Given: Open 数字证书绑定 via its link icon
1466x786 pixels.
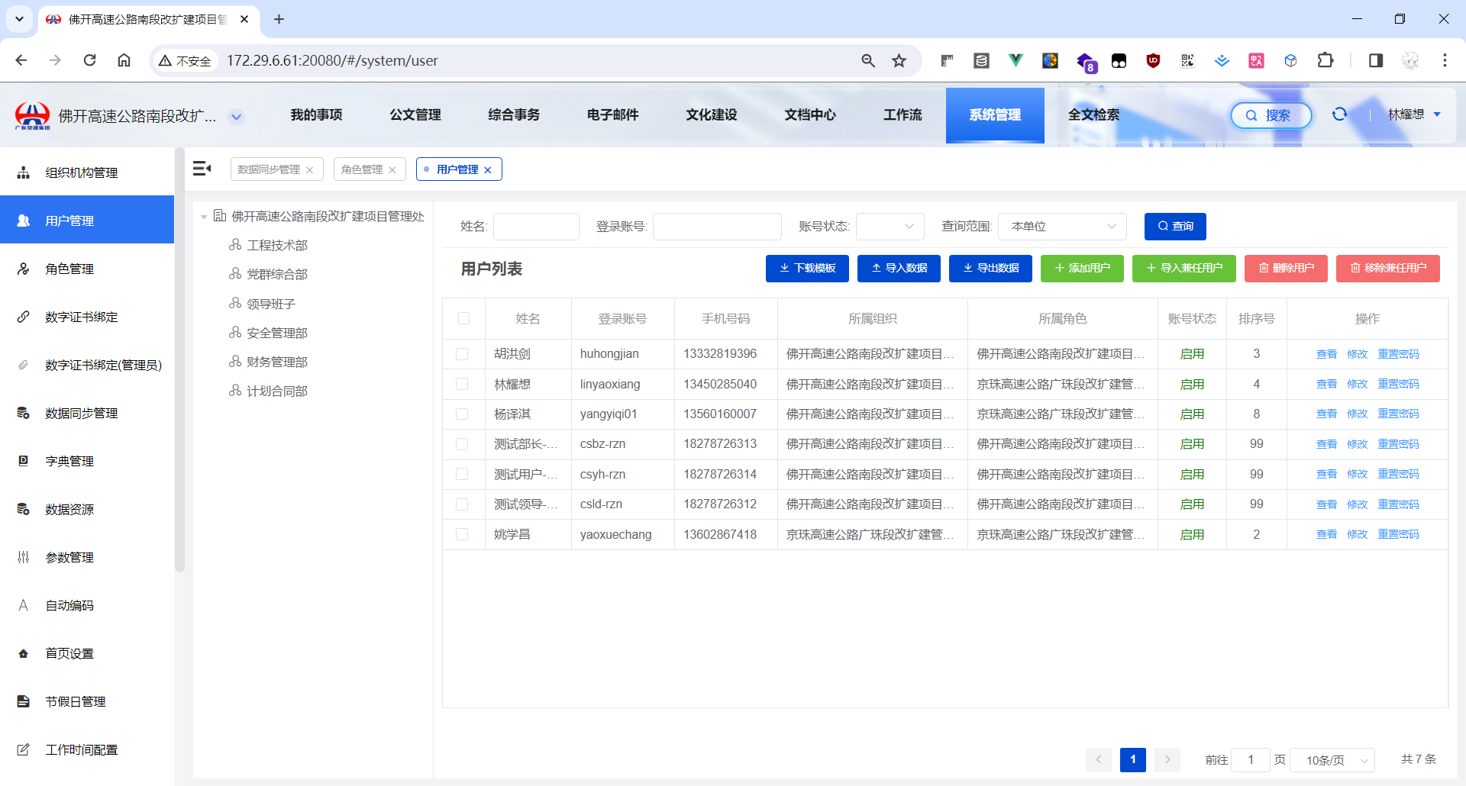Looking at the screenshot, I should click(x=24, y=317).
